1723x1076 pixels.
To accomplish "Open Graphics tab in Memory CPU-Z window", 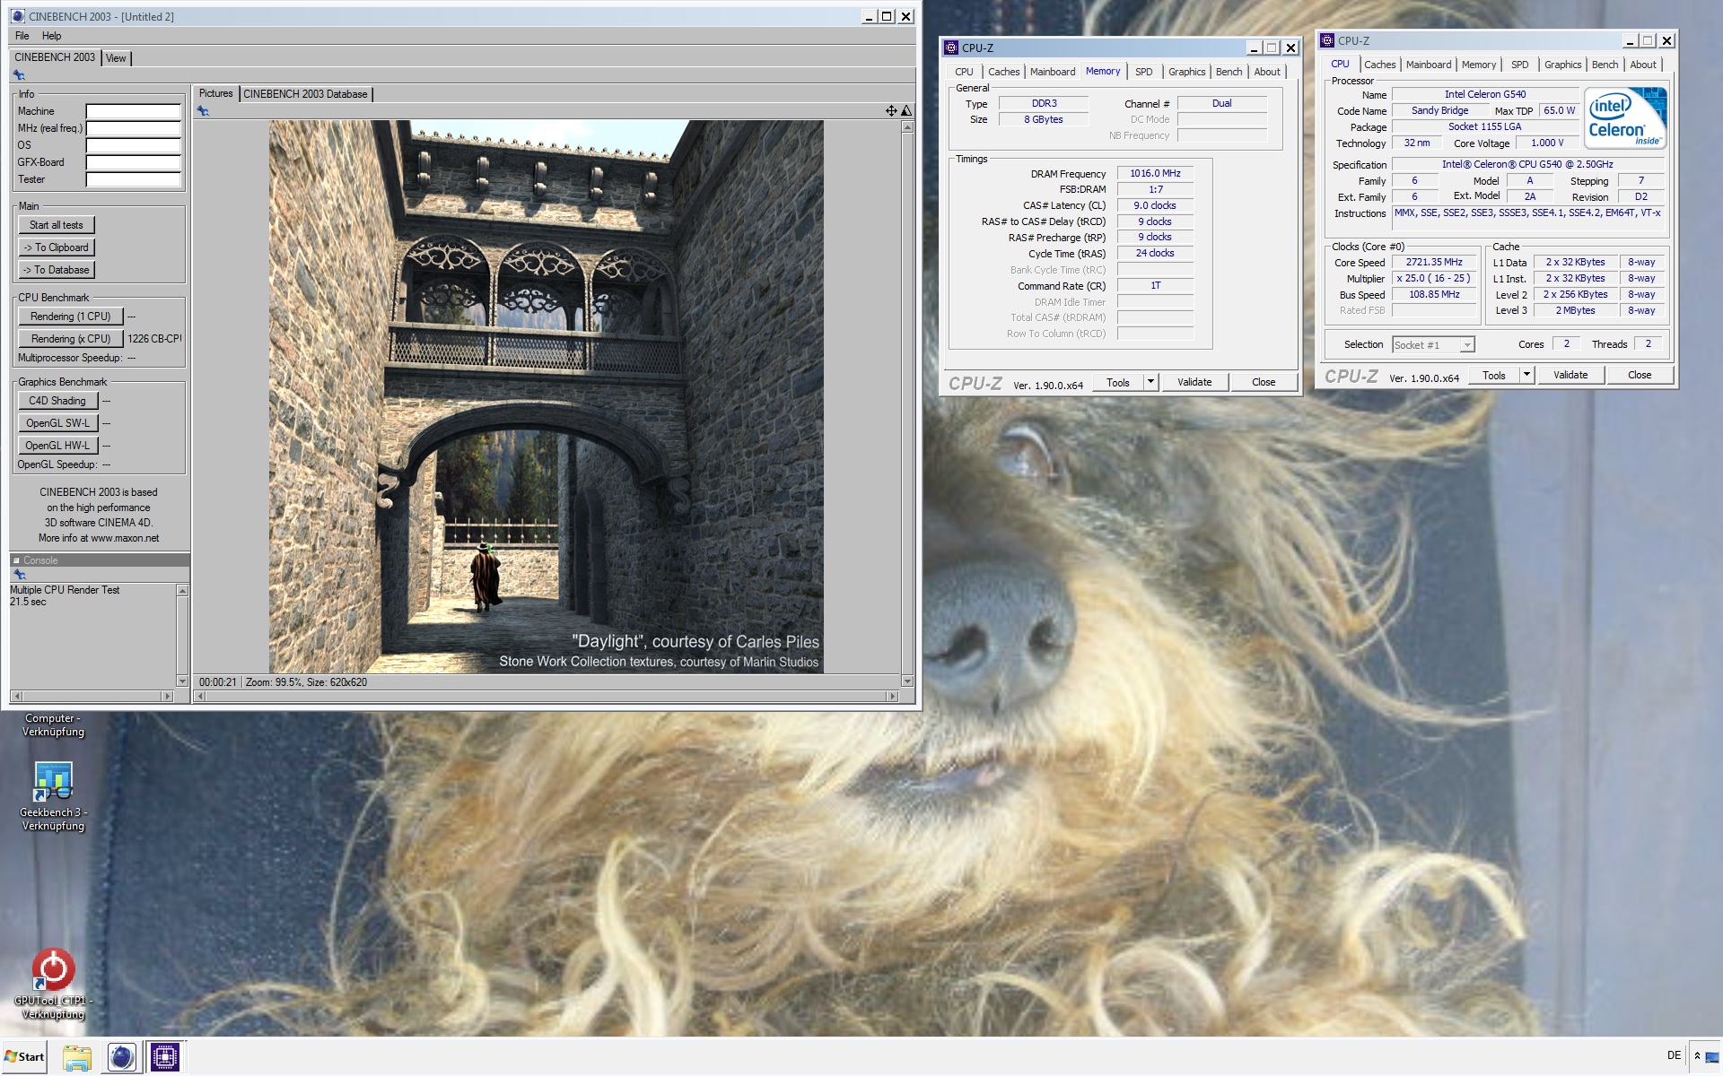I will tap(1186, 72).
